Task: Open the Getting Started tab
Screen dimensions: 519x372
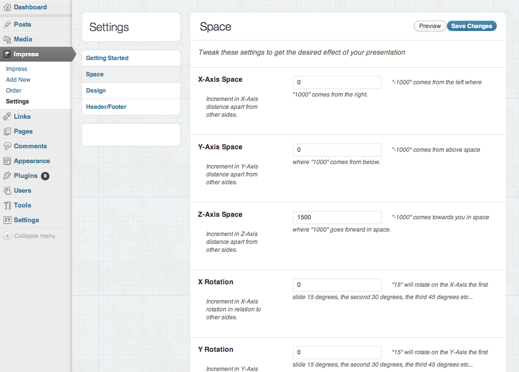Action: coord(107,58)
